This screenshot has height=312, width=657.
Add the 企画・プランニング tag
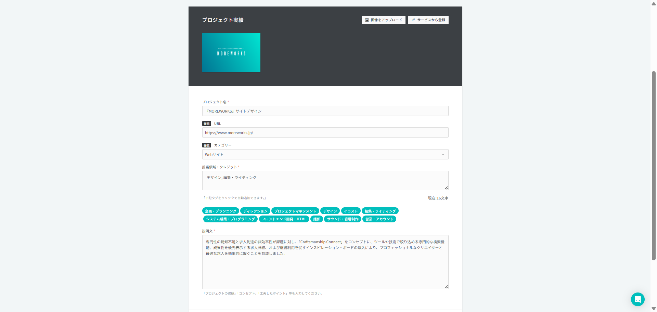pos(221,211)
